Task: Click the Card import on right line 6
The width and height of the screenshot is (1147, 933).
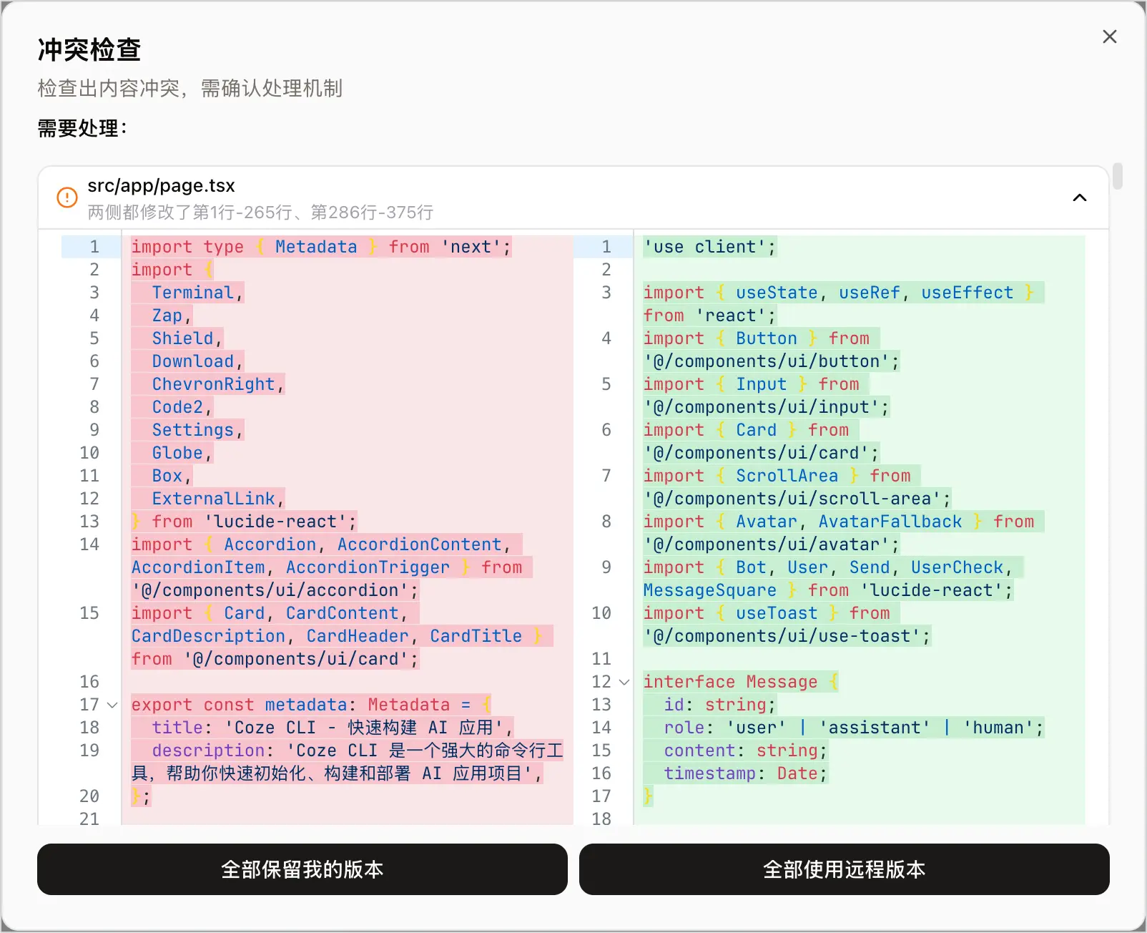Action: 756,430
